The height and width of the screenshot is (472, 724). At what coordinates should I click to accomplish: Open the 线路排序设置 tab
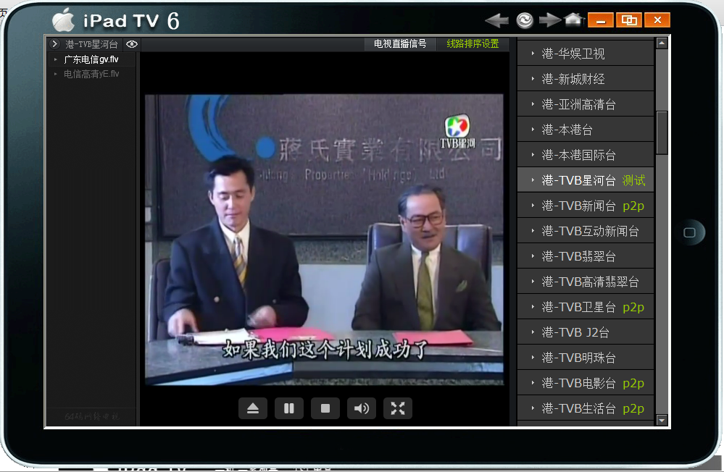coord(473,44)
